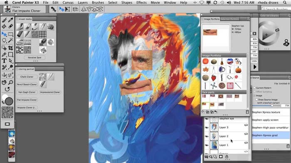
Task: Open the Effects menu
Action: (141, 2)
